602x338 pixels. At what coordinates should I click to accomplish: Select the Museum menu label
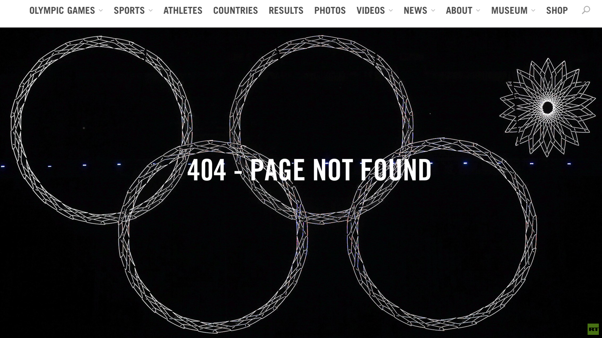(x=509, y=11)
